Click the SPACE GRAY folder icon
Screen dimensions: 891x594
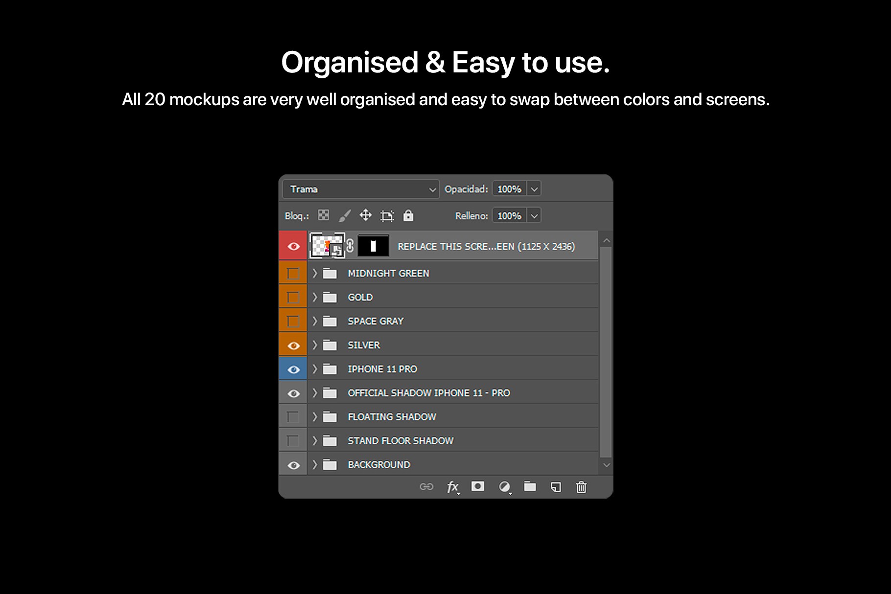coord(330,321)
